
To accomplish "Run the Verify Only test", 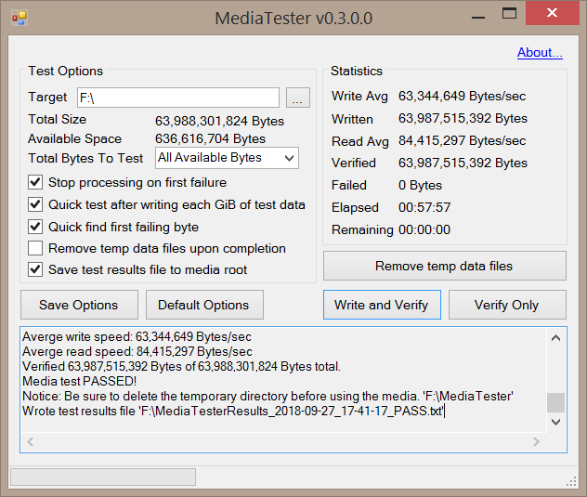I will pyautogui.click(x=507, y=305).
